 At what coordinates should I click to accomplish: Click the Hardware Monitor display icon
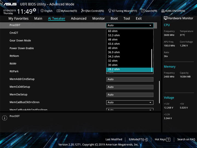(x=166, y=18)
